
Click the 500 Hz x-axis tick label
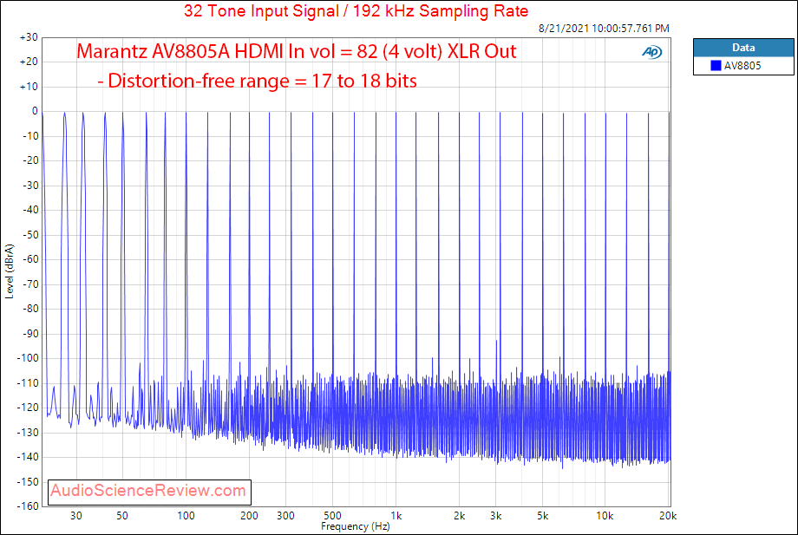332,516
